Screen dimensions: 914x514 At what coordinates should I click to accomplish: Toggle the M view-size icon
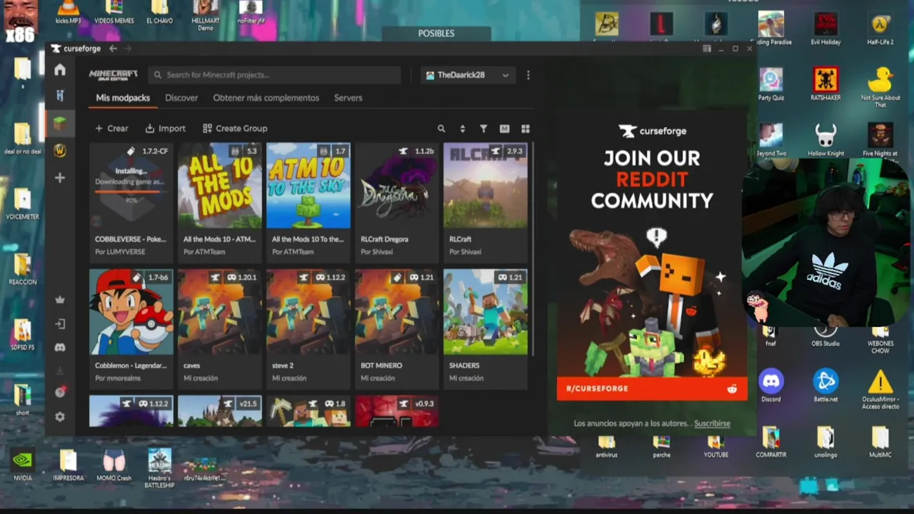(x=504, y=128)
